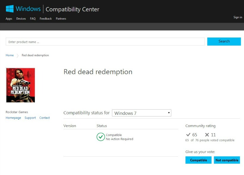Open the Rockstar Games Support link
The image size is (244, 175).
click(x=30, y=118)
